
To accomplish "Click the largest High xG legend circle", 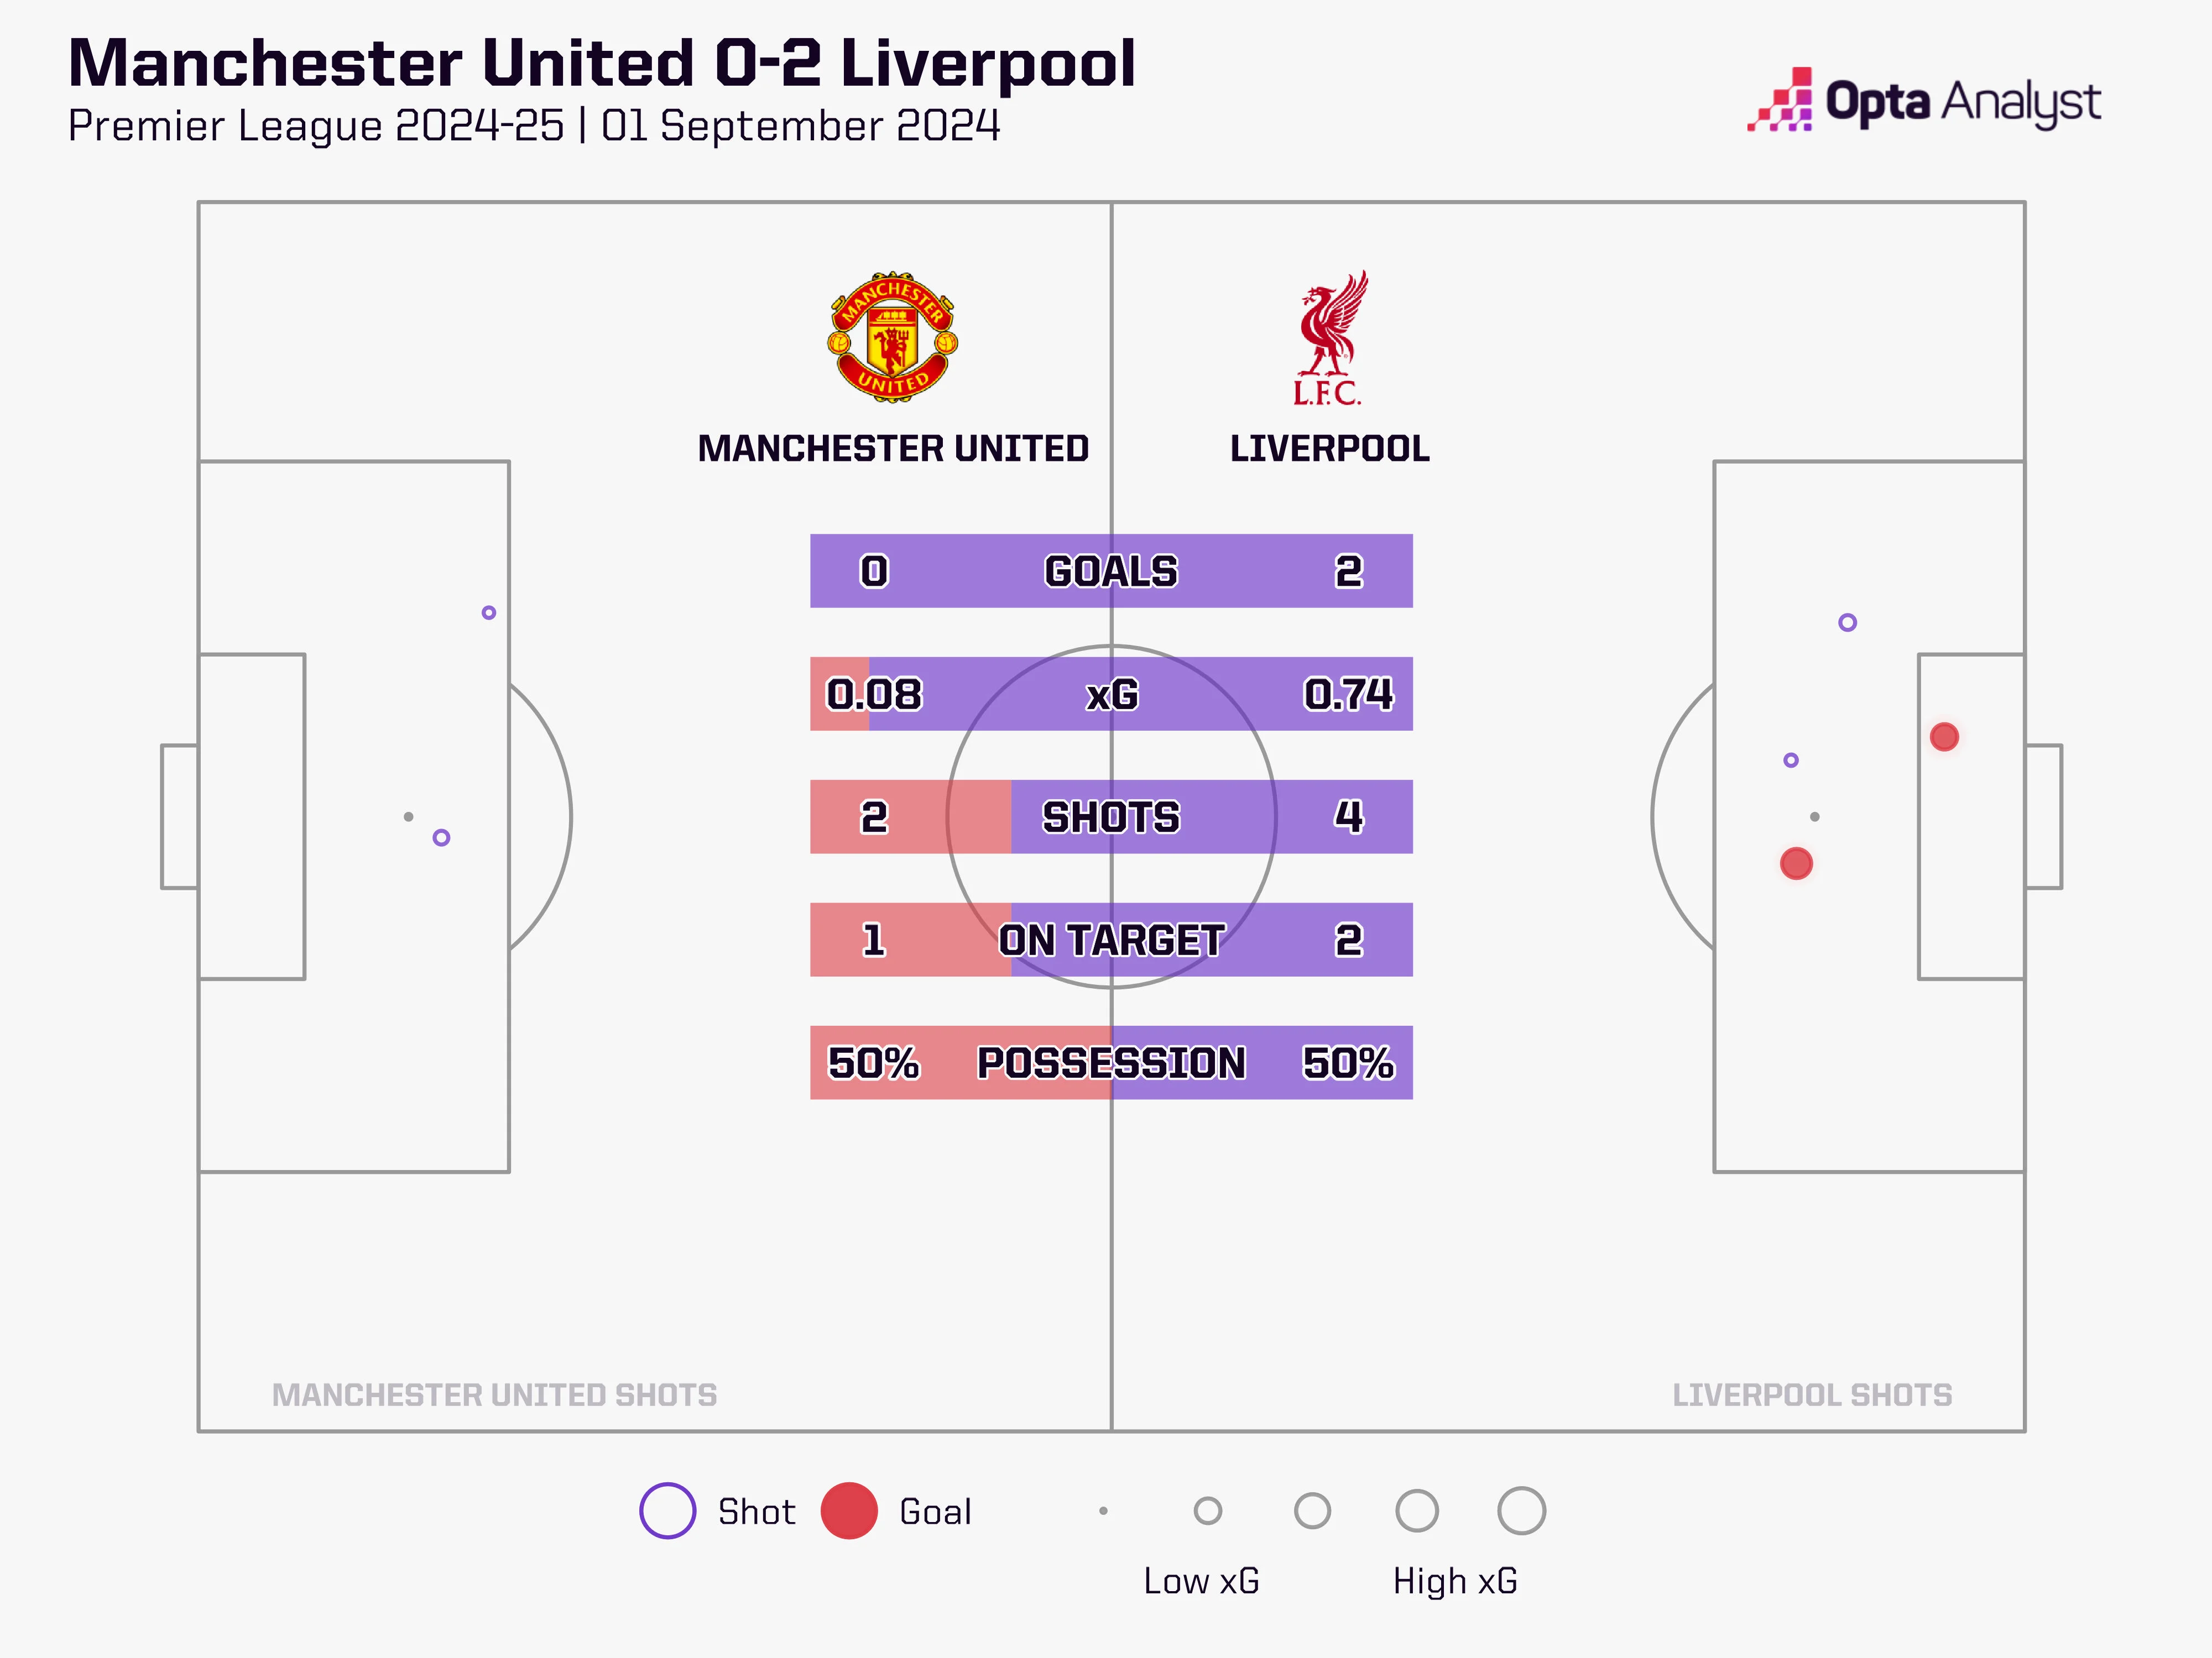I will 1521,1510.
